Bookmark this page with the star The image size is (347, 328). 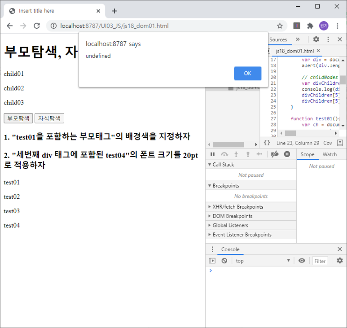(x=280, y=26)
